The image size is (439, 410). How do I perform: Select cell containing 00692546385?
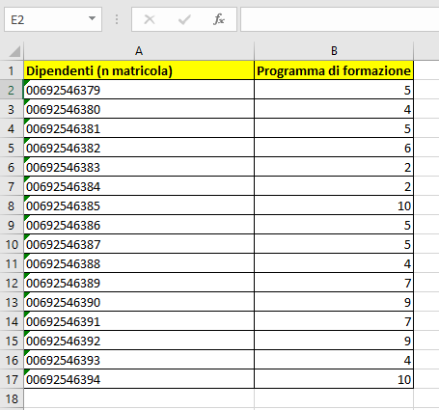coord(139,205)
